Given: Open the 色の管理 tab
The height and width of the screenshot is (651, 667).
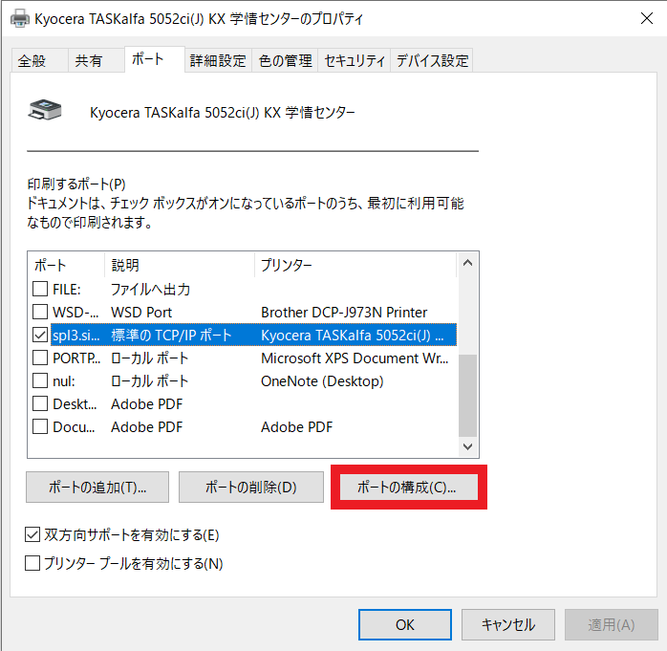Looking at the screenshot, I should click(x=285, y=61).
